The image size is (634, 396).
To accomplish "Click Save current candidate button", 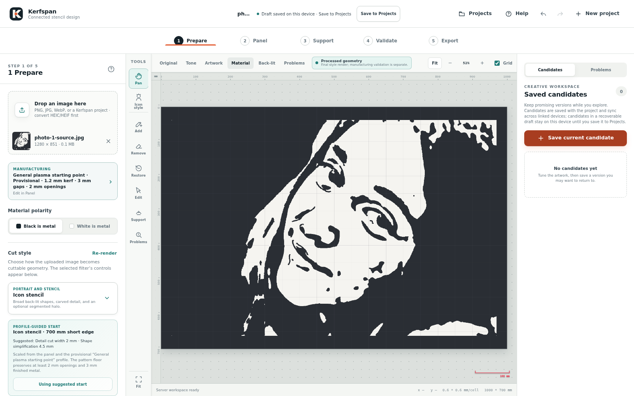I will [575, 138].
